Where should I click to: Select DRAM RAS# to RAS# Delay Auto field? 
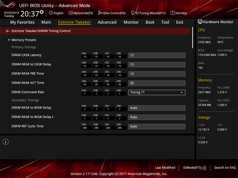157,108
